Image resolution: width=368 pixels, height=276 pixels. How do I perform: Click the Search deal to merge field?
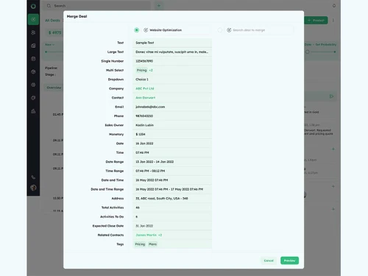[259, 30]
